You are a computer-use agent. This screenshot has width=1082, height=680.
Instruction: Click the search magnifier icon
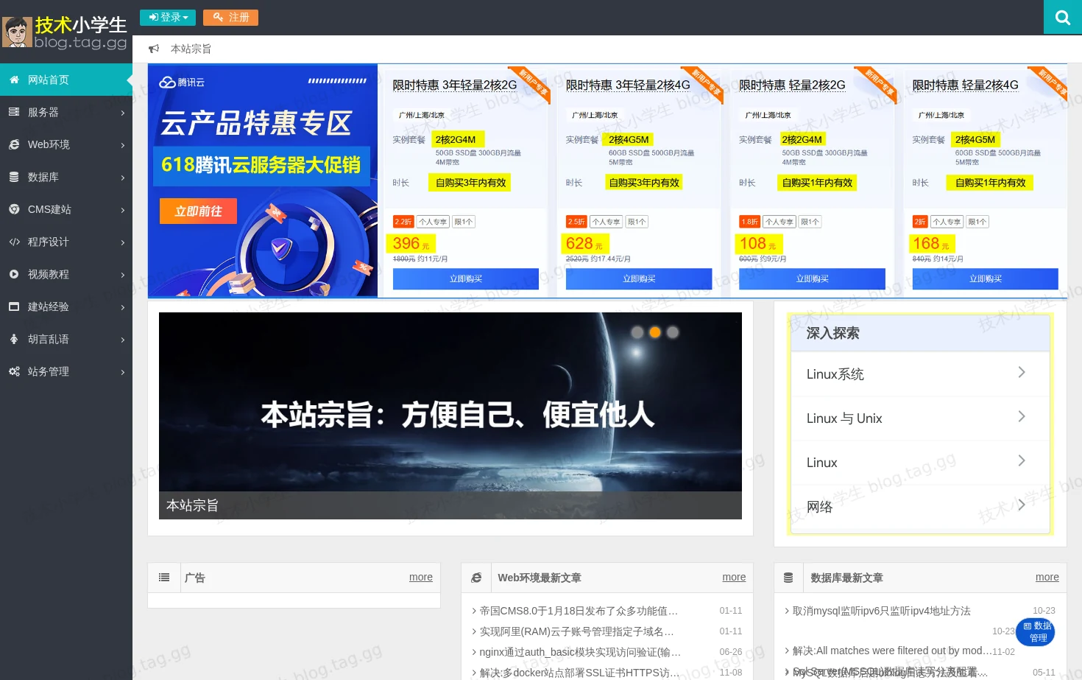click(x=1062, y=17)
